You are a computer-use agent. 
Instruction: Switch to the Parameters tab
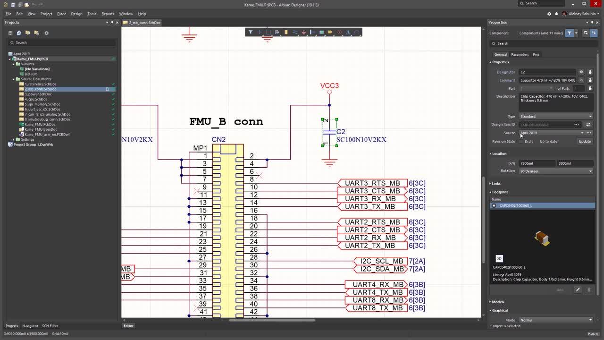click(x=520, y=54)
